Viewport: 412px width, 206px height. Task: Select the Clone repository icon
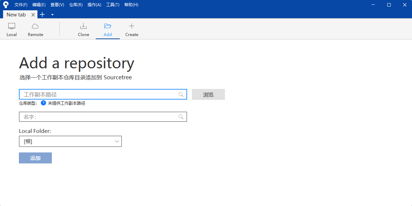83,26
